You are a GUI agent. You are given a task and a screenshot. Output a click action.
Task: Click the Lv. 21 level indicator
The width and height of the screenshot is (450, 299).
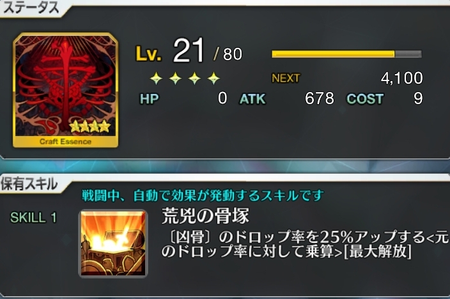point(170,50)
